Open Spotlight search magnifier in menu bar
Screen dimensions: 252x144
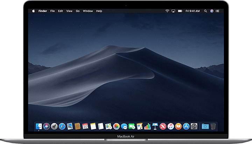[205, 11]
